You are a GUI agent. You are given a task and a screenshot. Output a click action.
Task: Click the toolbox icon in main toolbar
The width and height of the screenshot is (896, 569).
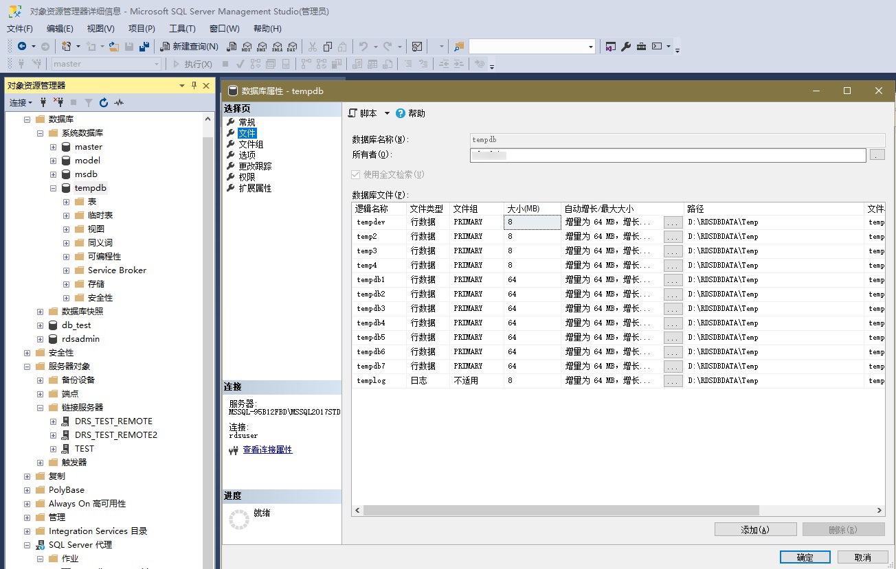[x=641, y=47]
